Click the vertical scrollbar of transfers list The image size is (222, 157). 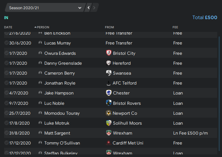pos(219,93)
